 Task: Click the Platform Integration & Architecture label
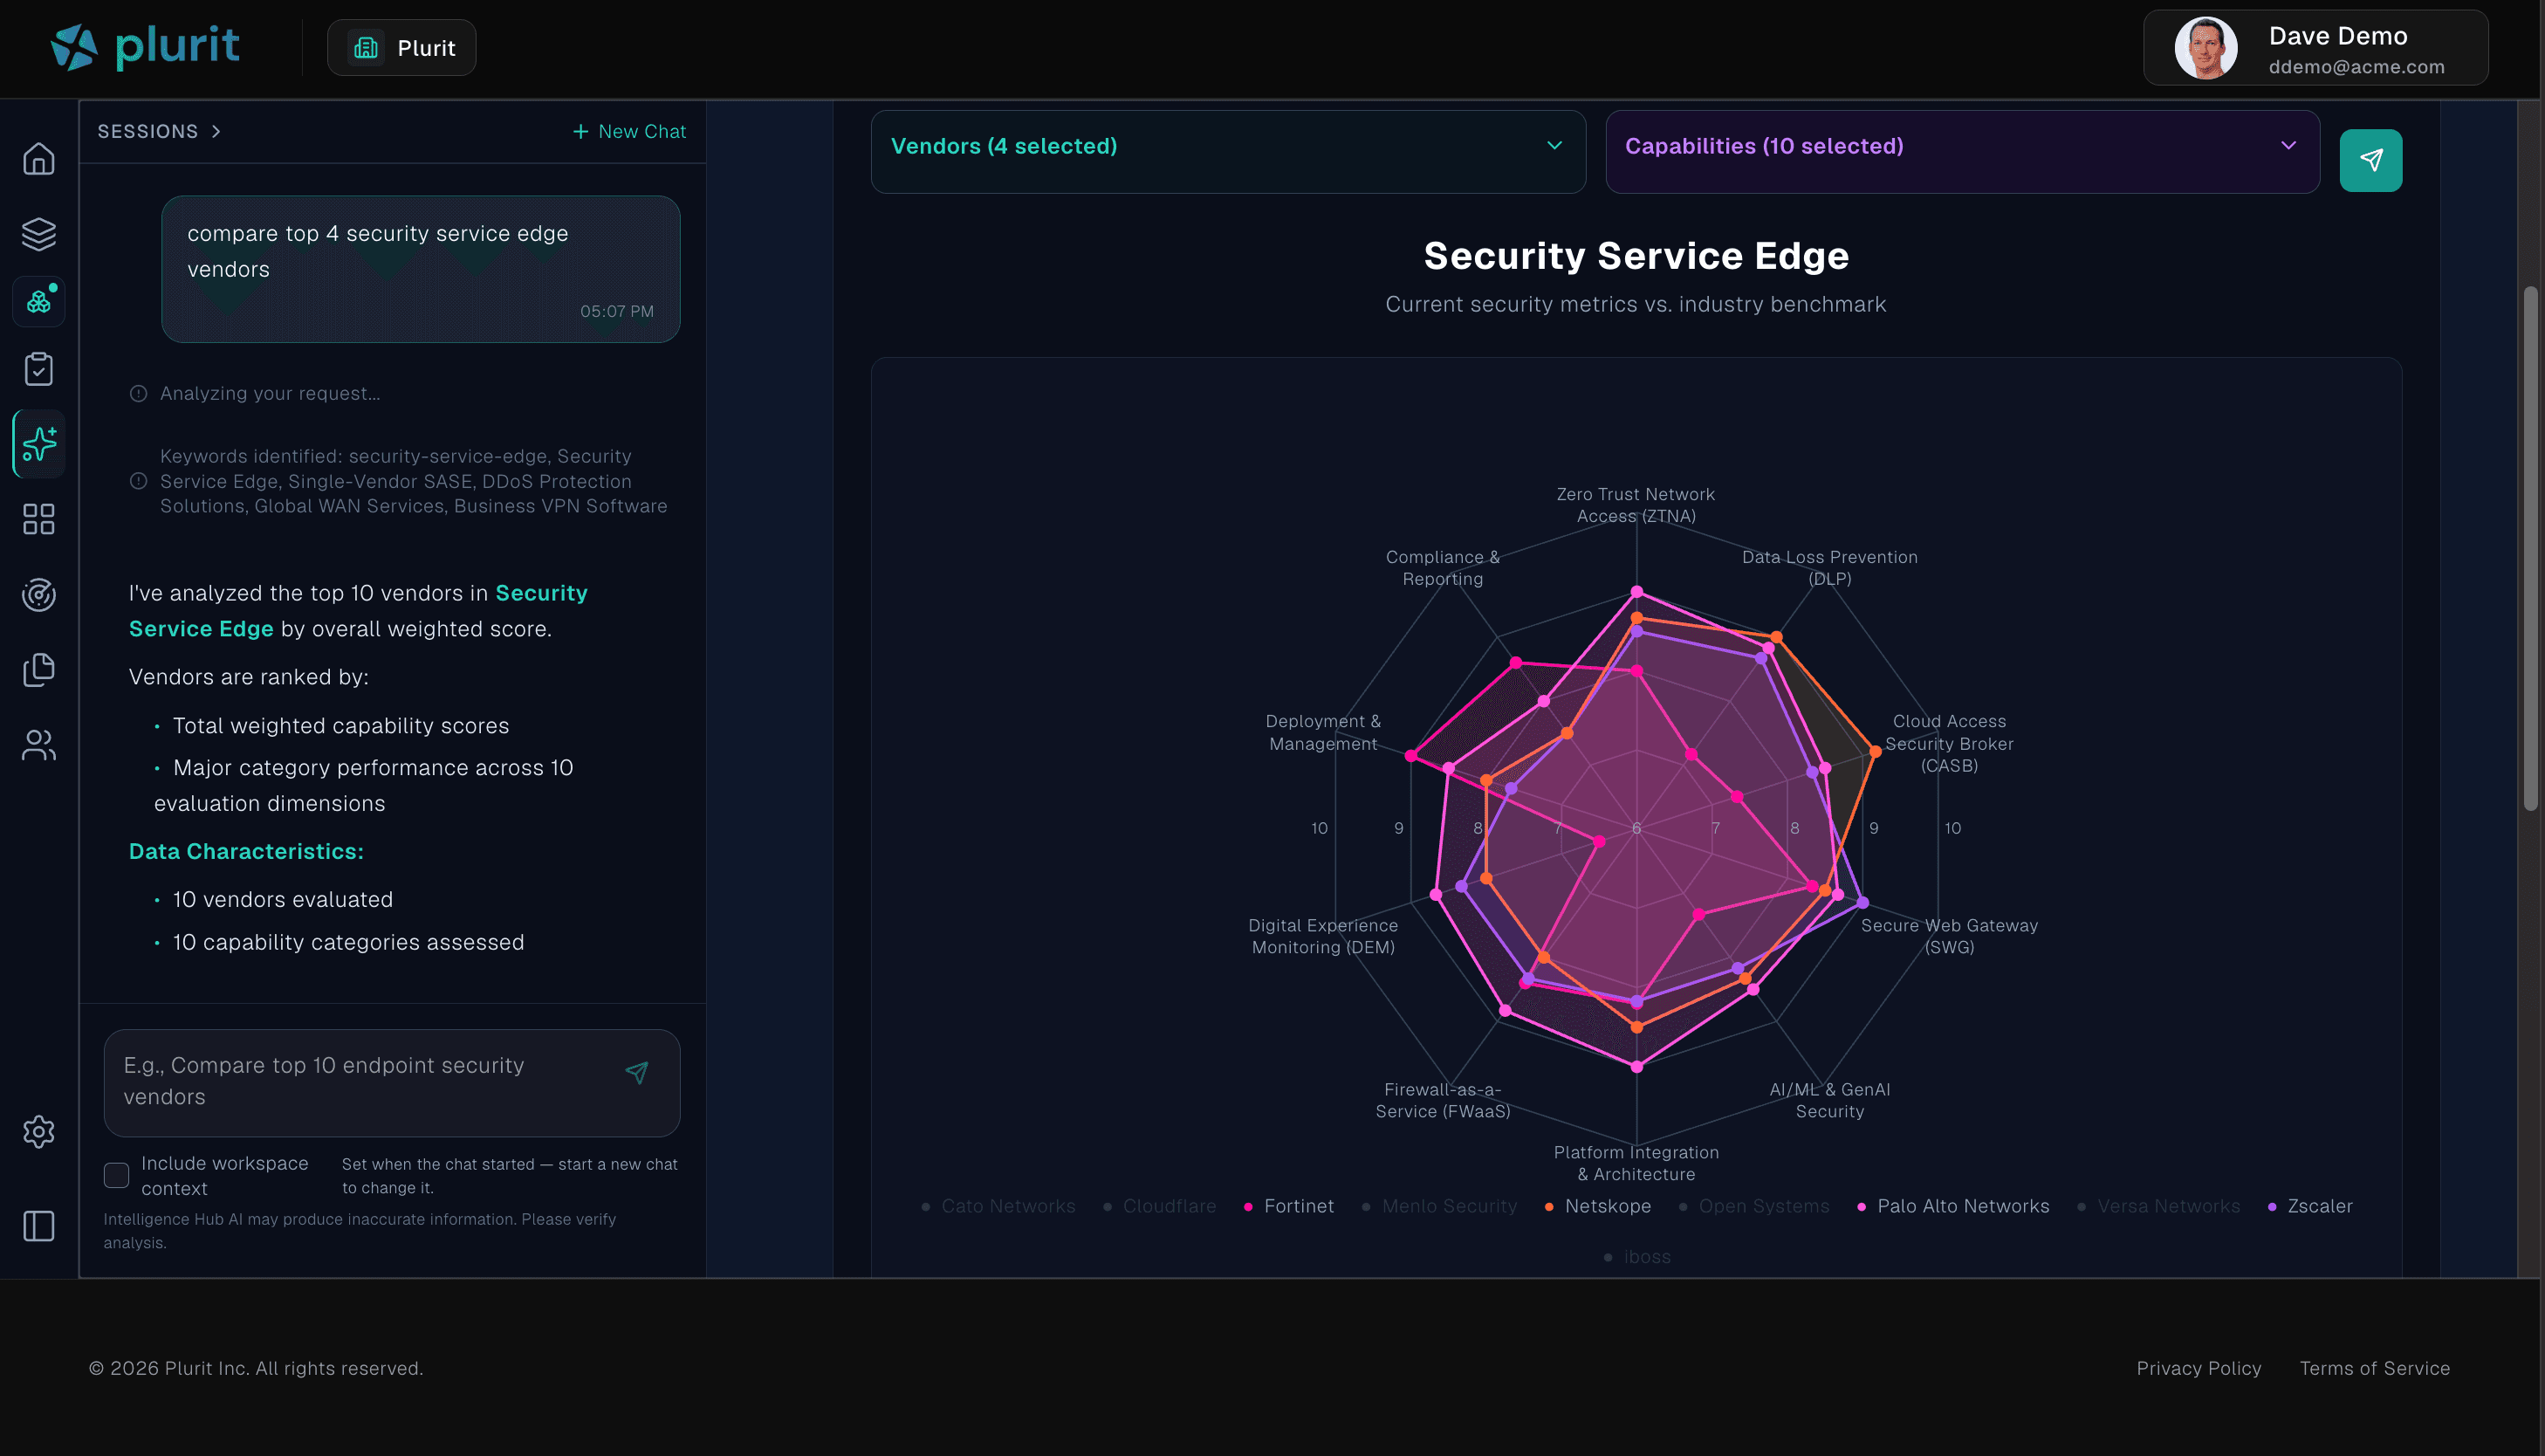pyautogui.click(x=1636, y=1163)
